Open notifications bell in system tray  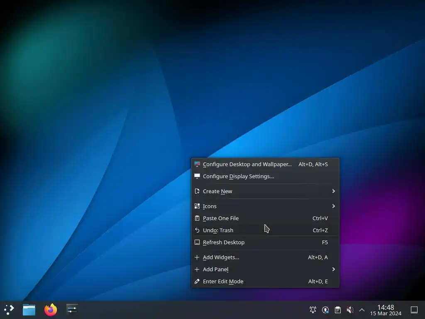pos(313,310)
